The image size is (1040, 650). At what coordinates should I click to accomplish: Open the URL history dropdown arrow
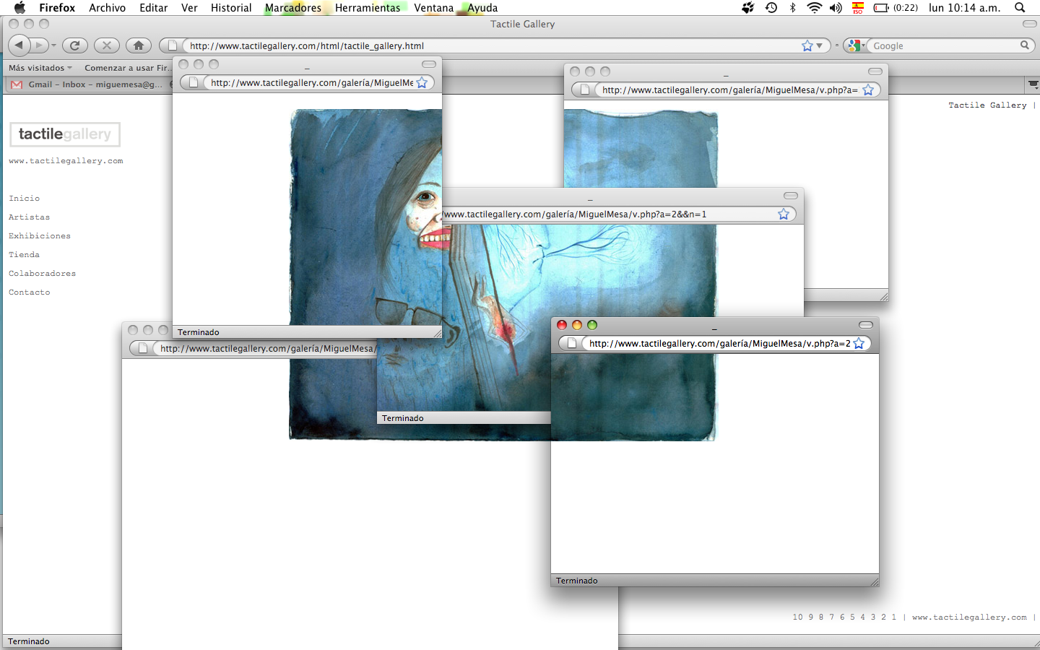pyautogui.click(x=820, y=45)
